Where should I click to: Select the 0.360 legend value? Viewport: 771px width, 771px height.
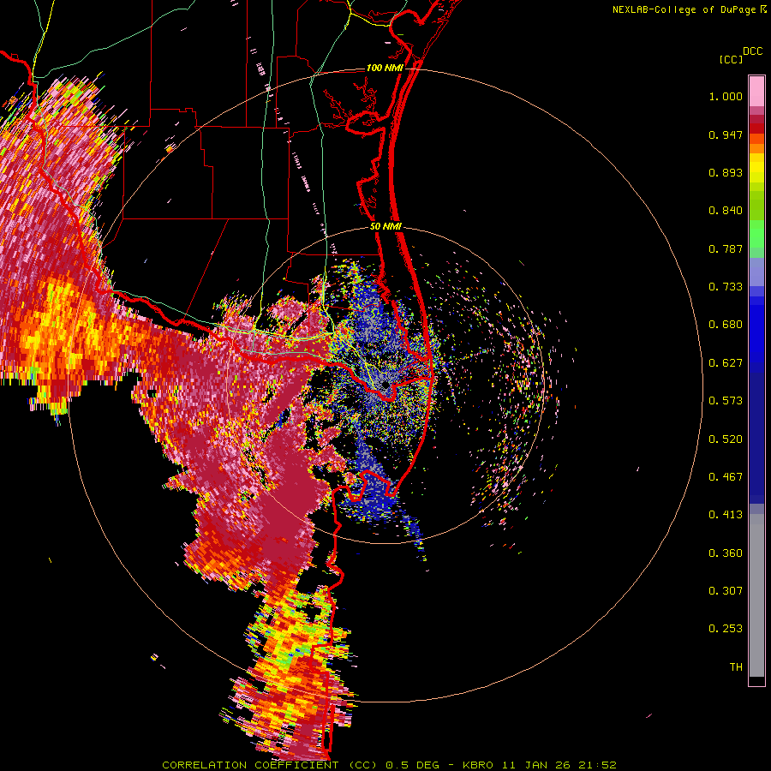tap(726, 553)
